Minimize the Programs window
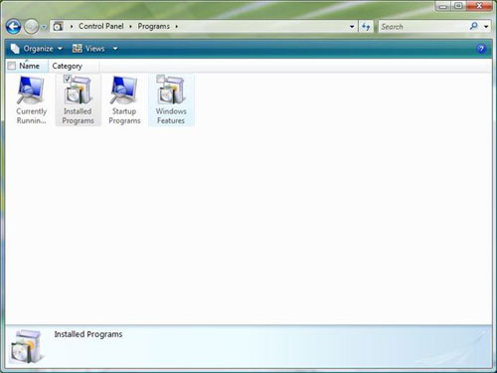Screen dimensions: 497x373 (x=443, y=6)
